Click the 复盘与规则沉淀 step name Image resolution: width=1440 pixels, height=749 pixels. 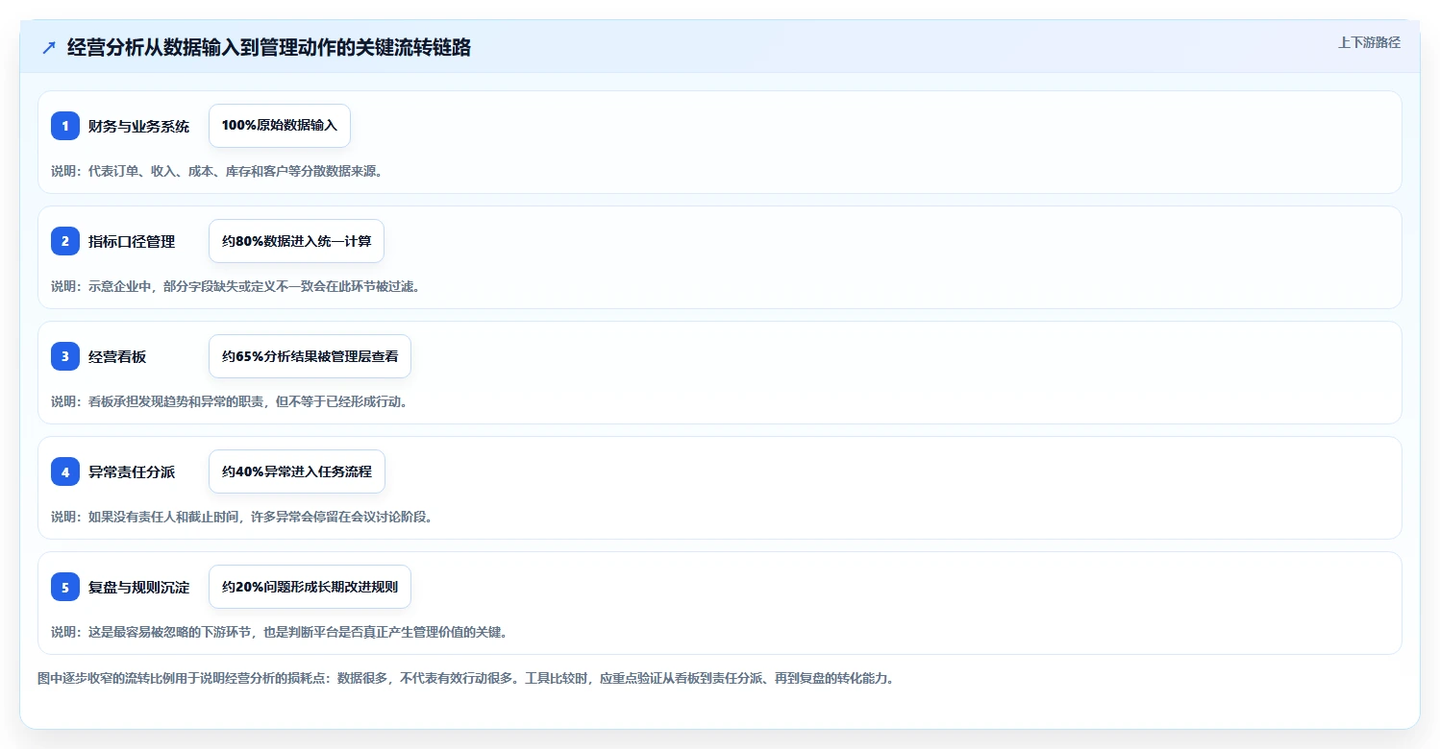[x=138, y=588]
